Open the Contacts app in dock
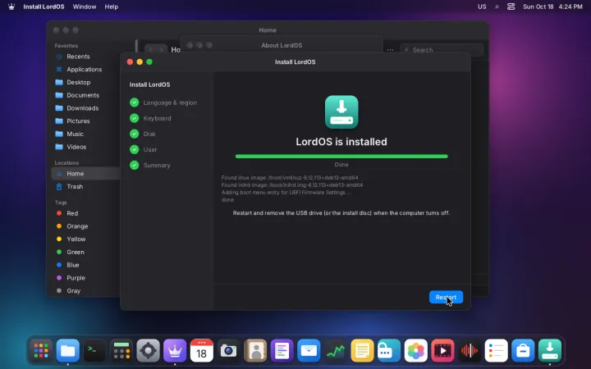The width and height of the screenshot is (591, 369). pyautogui.click(x=255, y=351)
